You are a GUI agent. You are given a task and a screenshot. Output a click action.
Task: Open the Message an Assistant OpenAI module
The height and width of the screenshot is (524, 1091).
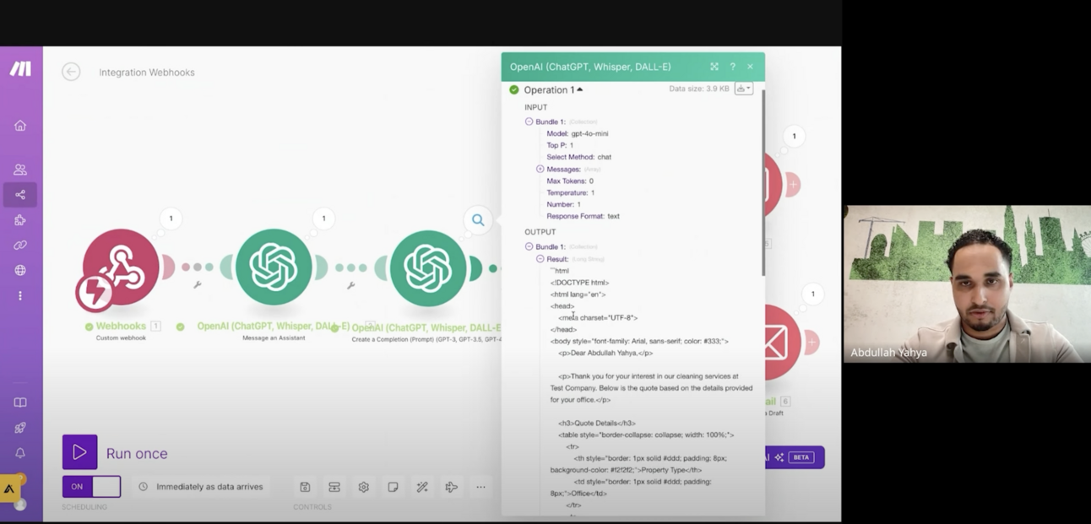[x=274, y=267]
